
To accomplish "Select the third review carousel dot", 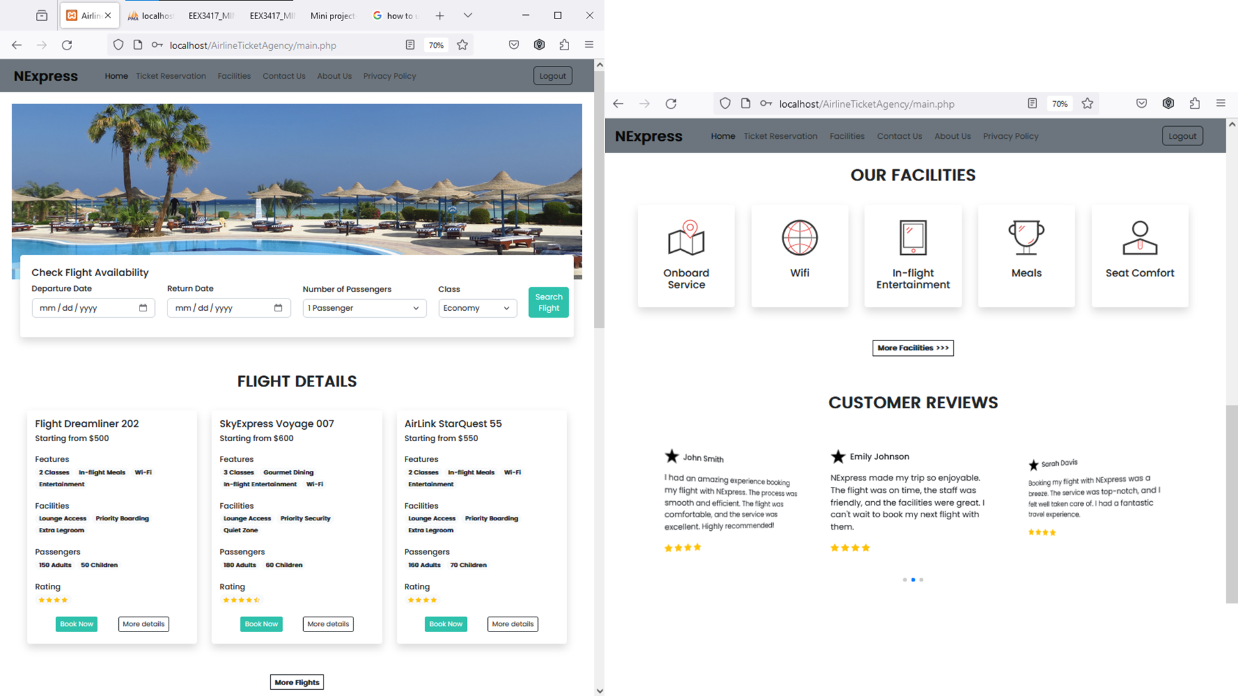I will (x=921, y=580).
